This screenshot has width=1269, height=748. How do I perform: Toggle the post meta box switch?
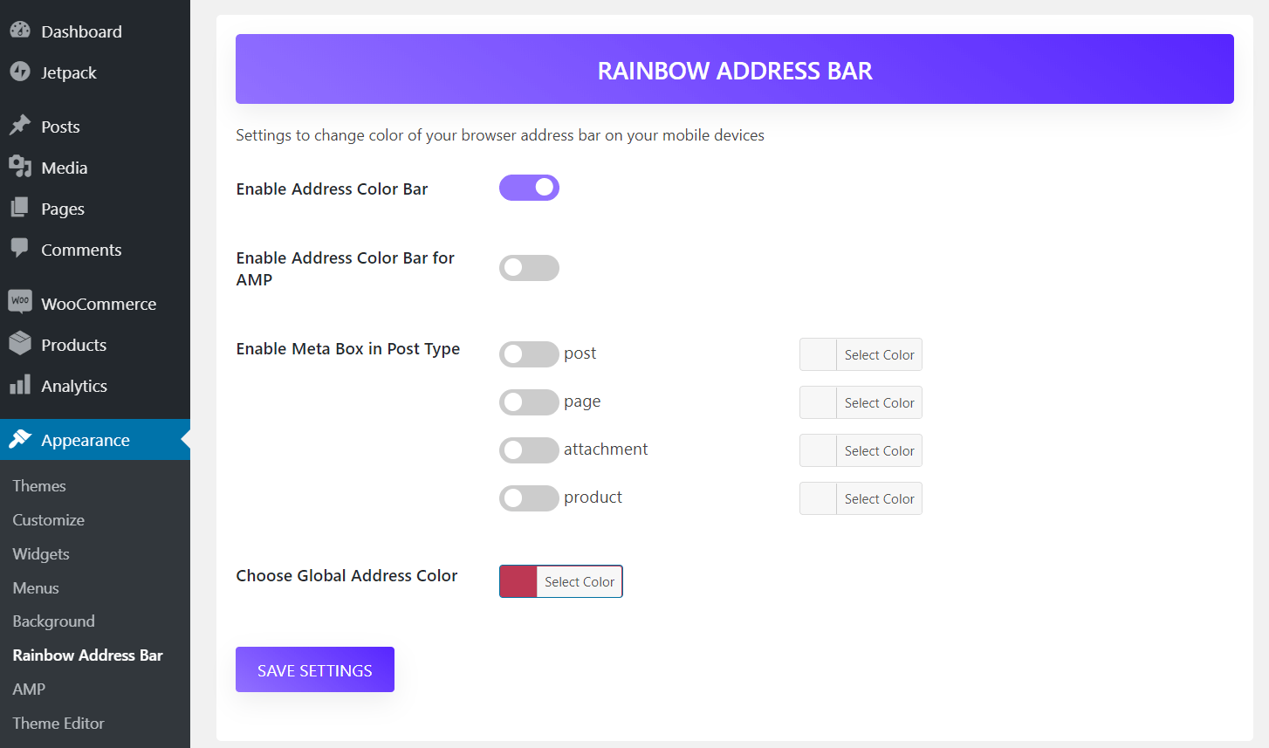coord(529,353)
